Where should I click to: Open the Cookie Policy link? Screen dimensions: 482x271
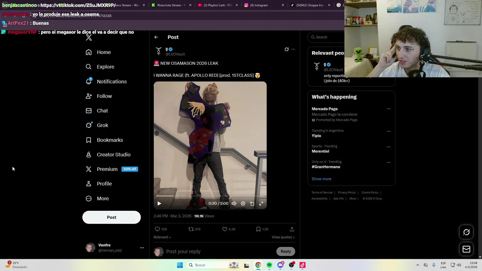(x=370, y=193)
